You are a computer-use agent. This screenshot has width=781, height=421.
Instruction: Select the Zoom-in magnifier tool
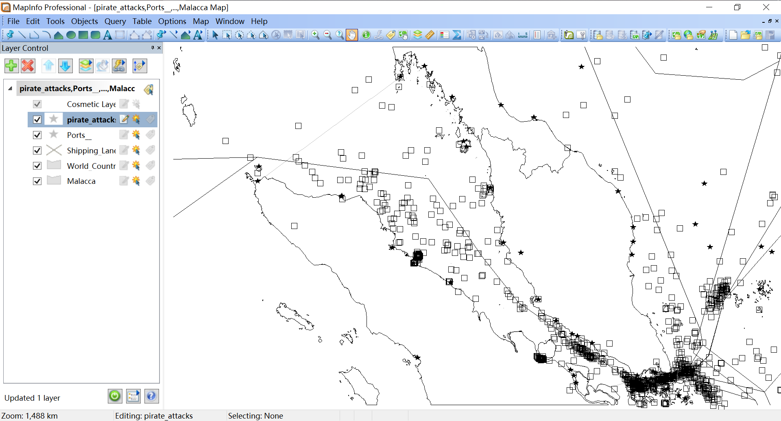click(315, 35)
